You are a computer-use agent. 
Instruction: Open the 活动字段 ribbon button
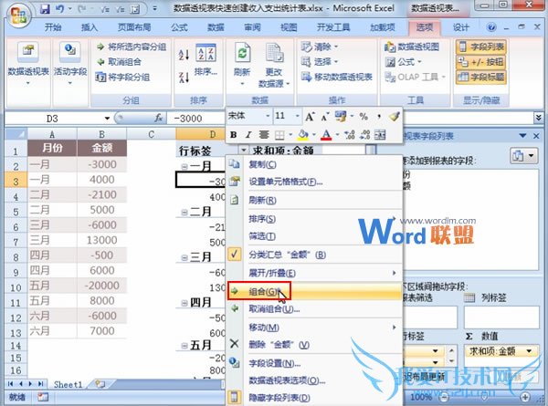pyautogui.click(x=70, y=63)
